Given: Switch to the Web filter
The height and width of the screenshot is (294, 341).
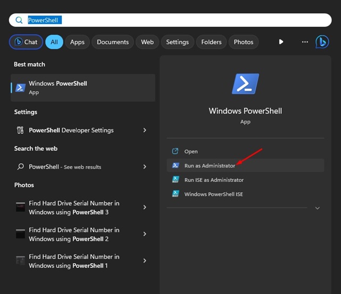Looking at the screenshot, I should (x=147, y=42).
